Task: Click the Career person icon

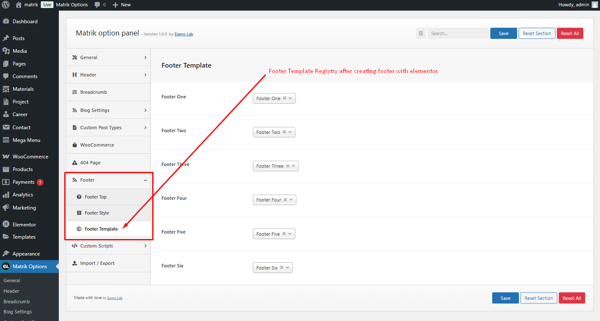Action: pyautogui.click(x=6, y=114)
